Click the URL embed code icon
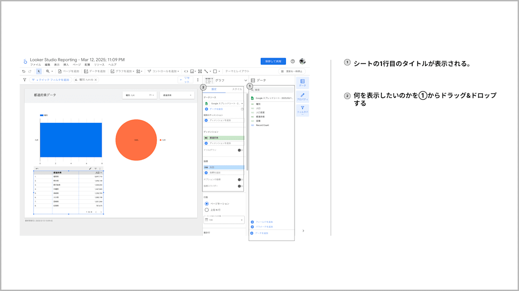This screenshot has height=291, width=519. 186,71
